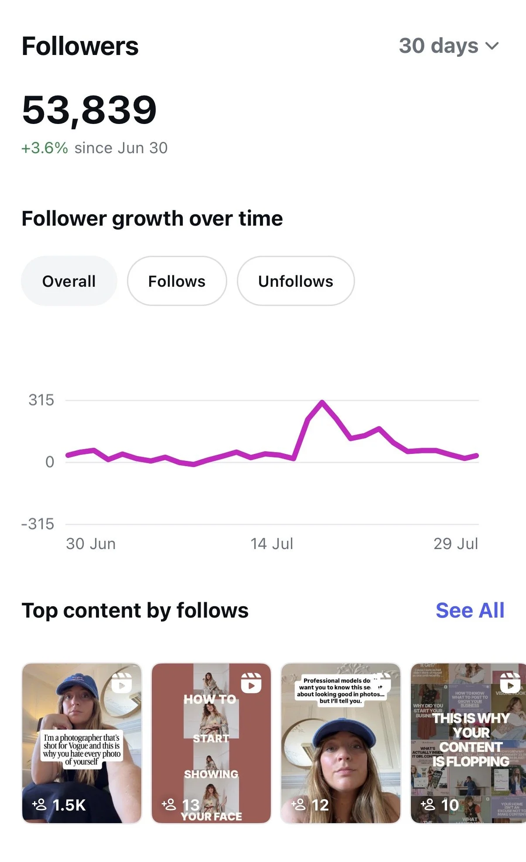Open See All top content
Image resolution: width=526 pixels, height=862 pixels.
tap(470, 610)
